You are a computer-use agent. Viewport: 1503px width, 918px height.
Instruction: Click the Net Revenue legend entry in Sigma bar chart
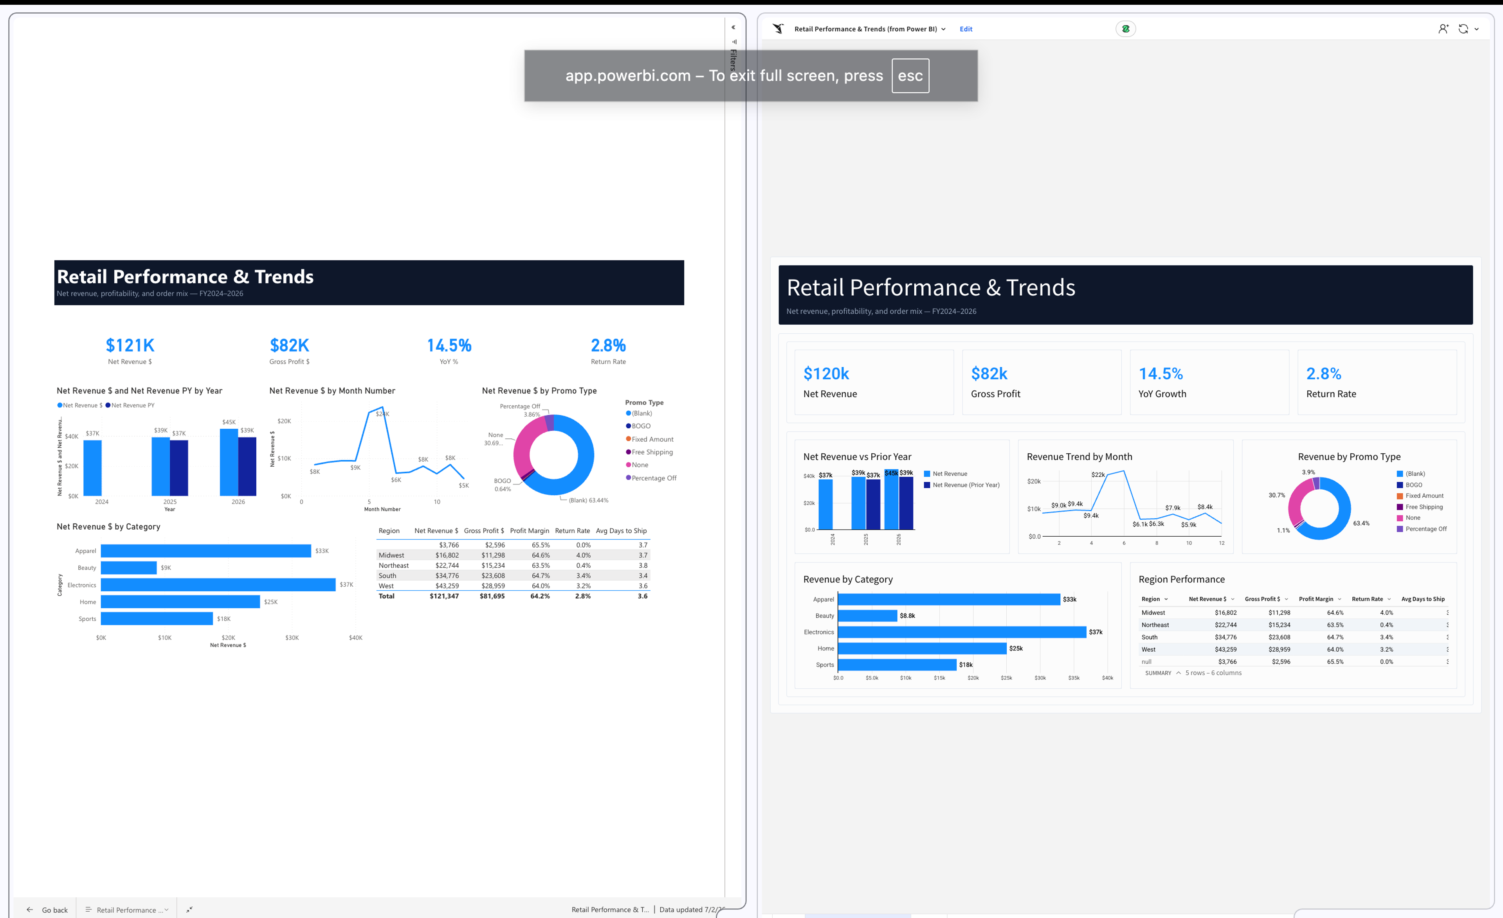[945, 474]
